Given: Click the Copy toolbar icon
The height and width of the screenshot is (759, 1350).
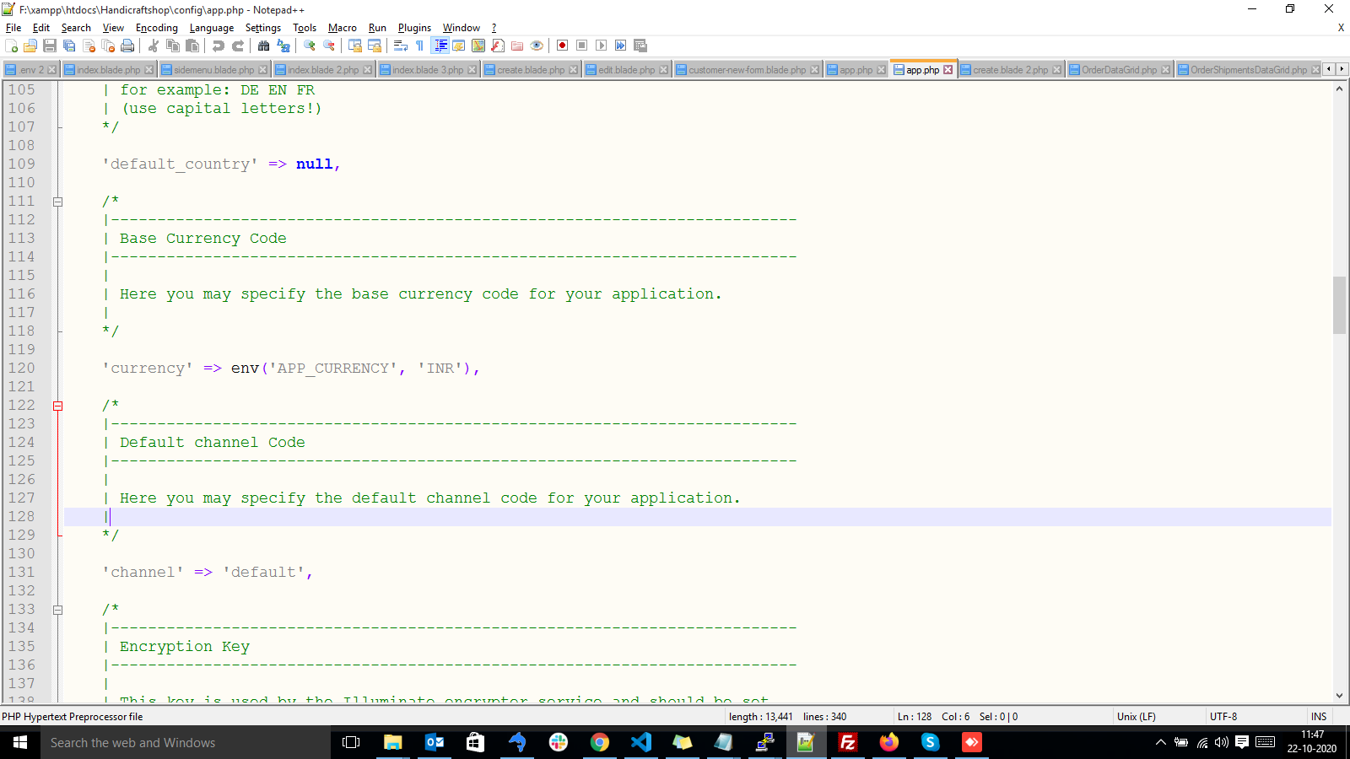Looking at the screenshot, I should (173, 46).
